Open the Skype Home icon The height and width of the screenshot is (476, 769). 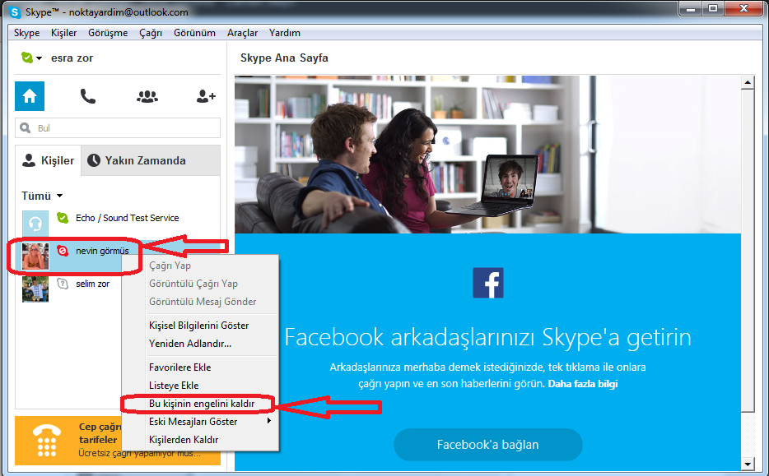(x=30, y=96)
